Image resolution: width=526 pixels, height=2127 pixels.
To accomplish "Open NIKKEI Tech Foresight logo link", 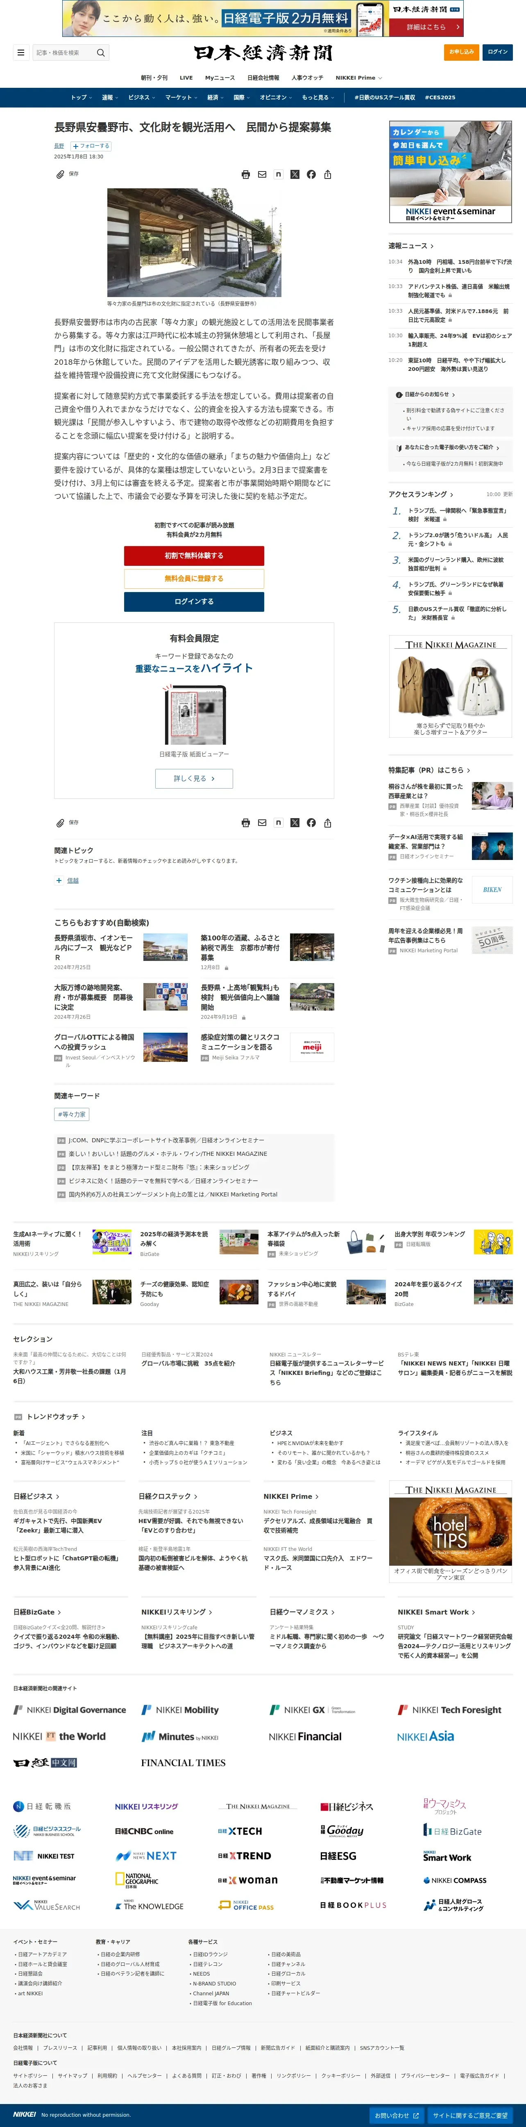I will (449, 1710).
